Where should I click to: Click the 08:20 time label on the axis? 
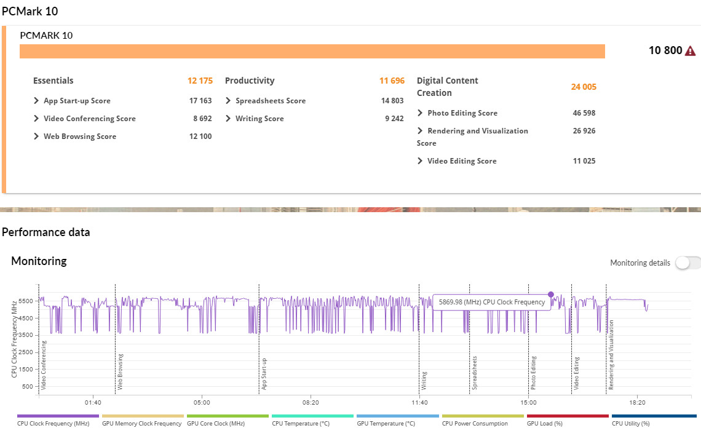(311, 403)
